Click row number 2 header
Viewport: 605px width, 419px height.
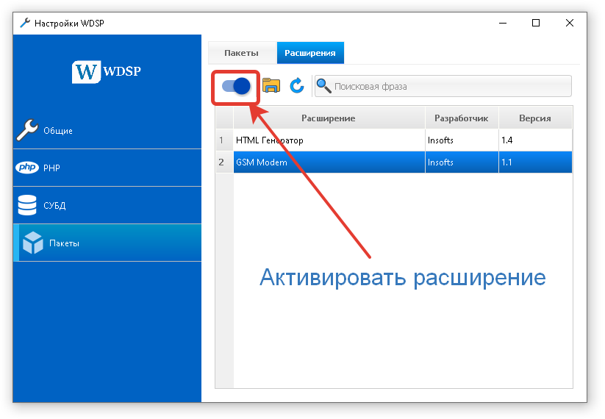tap(224, 162)
